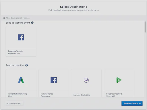
Task: Click the Personas Display & Video 360 logo
Action: pos(119,80)
